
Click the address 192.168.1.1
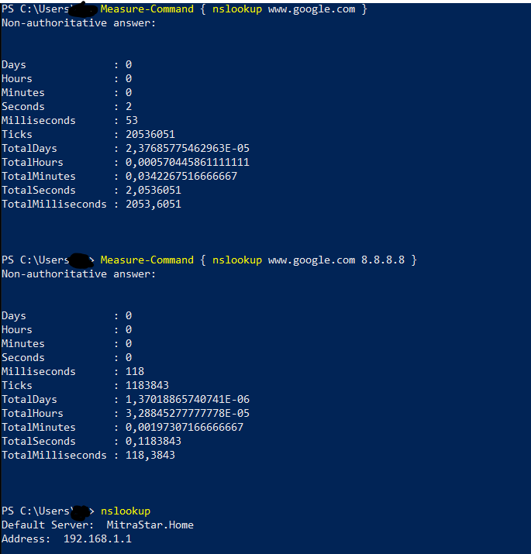(98, 539)
